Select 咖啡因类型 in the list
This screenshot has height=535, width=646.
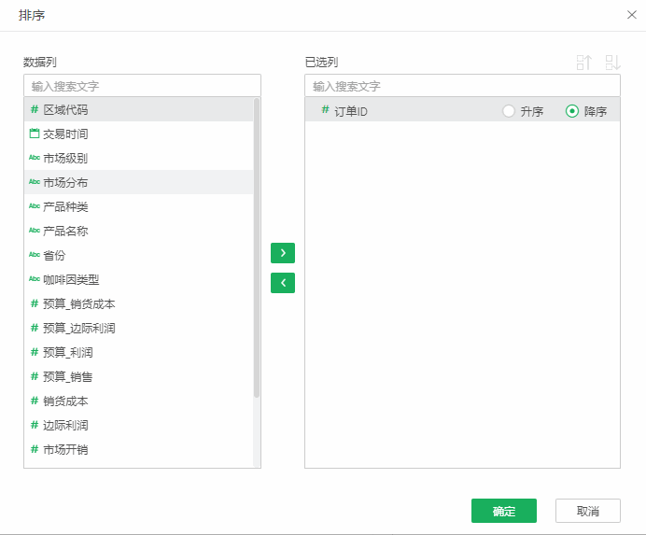pyautogui.click(x=71, y=280)
